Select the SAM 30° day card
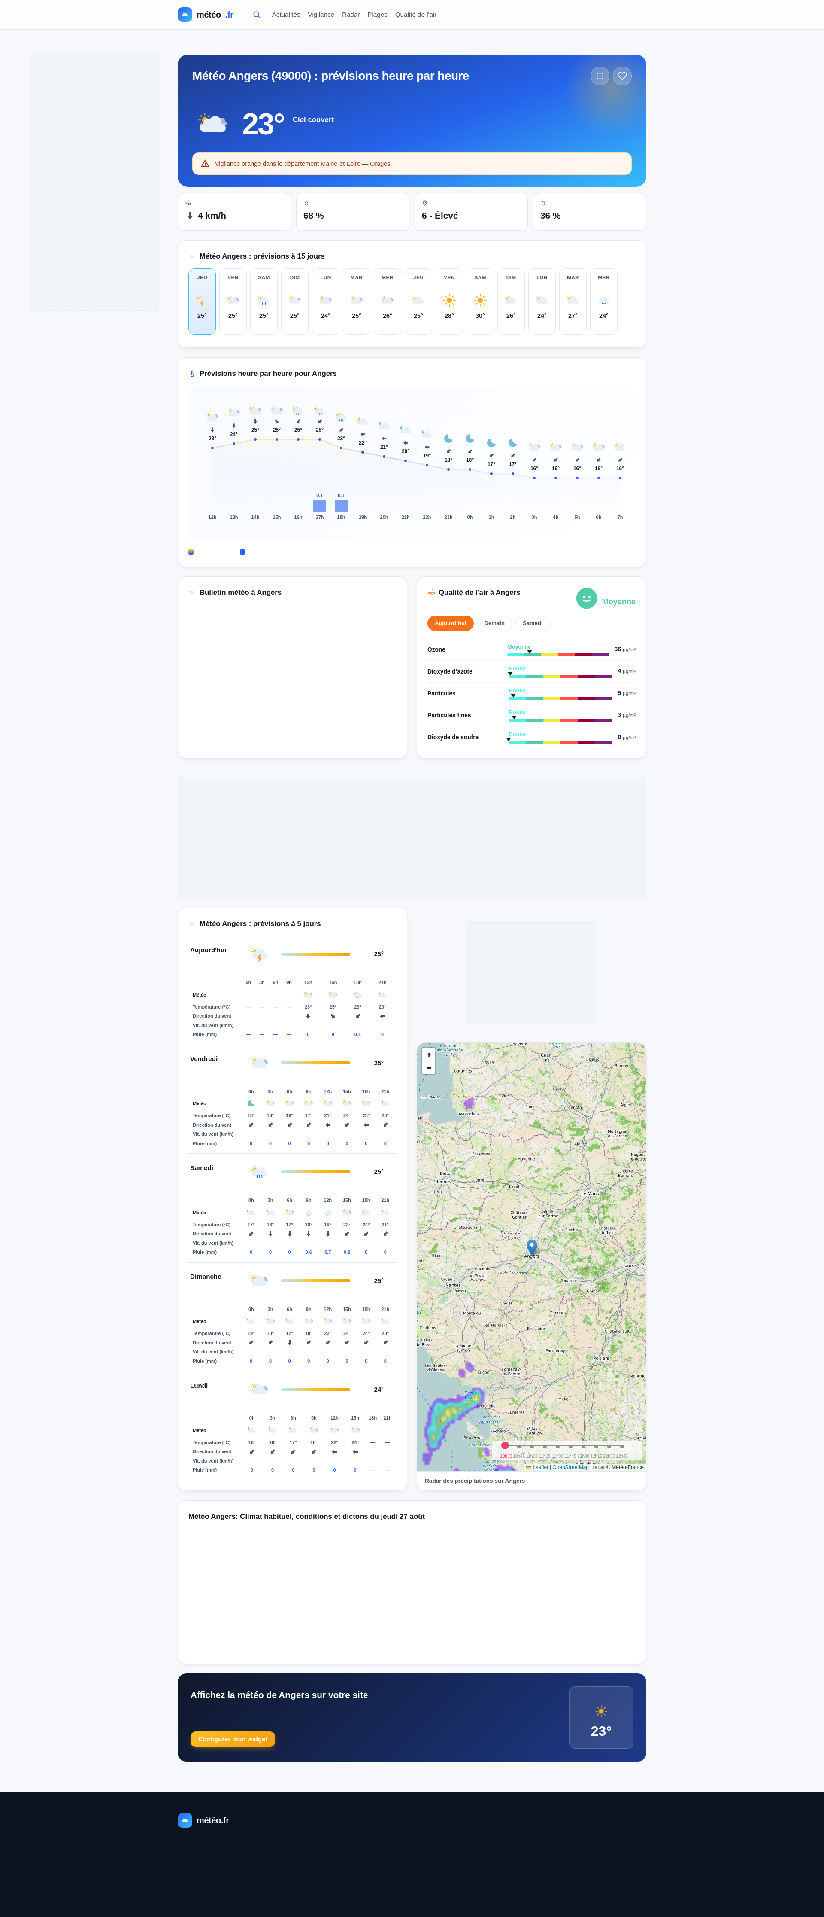The width and height of the screenshot is (824, 1917). click(480, 302)
